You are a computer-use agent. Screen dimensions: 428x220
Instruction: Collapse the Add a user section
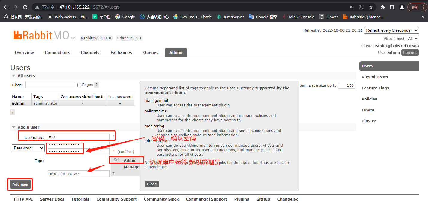point(26,127)
